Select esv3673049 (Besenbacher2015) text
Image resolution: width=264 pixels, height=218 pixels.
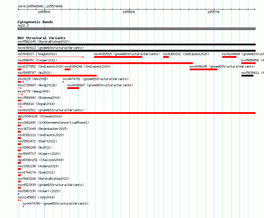pos(43,129)
